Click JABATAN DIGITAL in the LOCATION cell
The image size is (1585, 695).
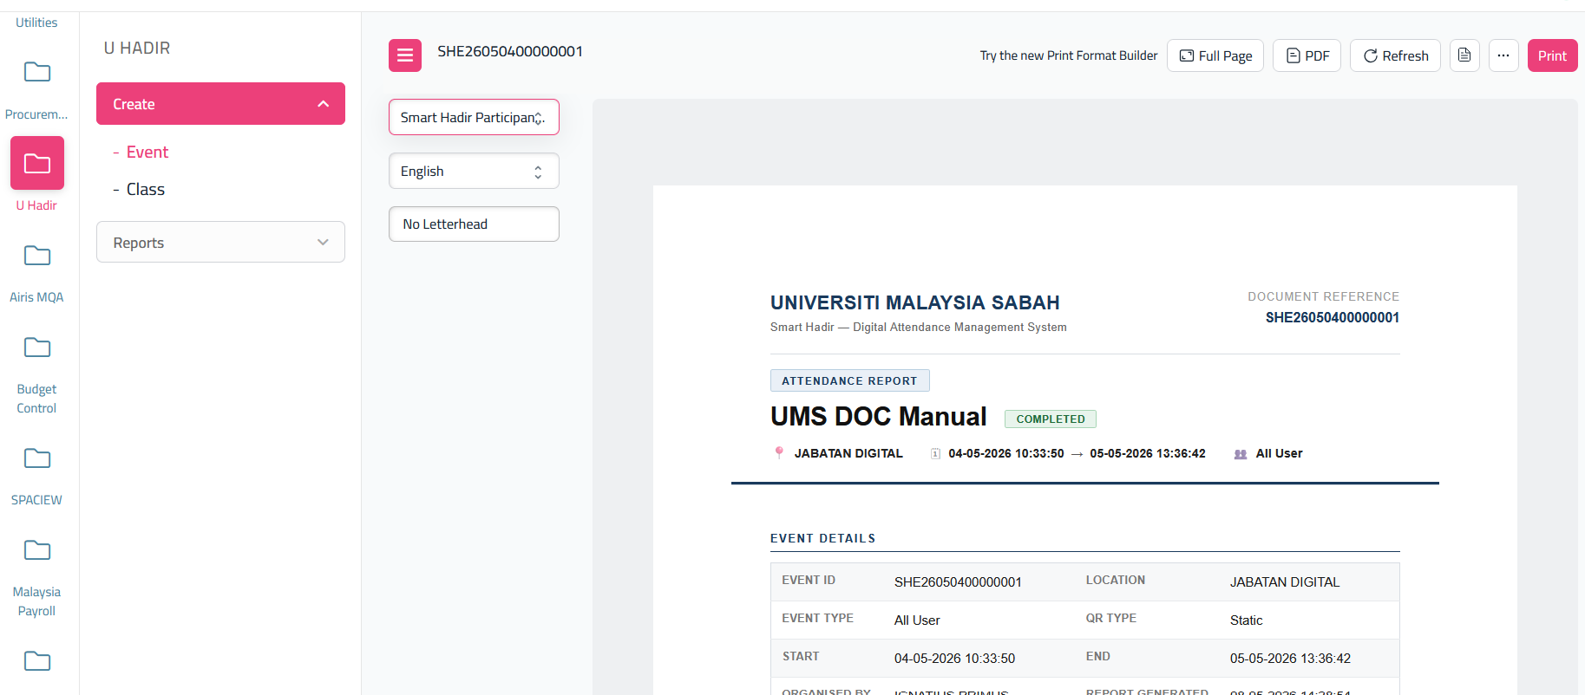1285,582
